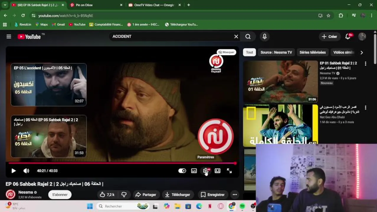Open a new browser tab

189,5
